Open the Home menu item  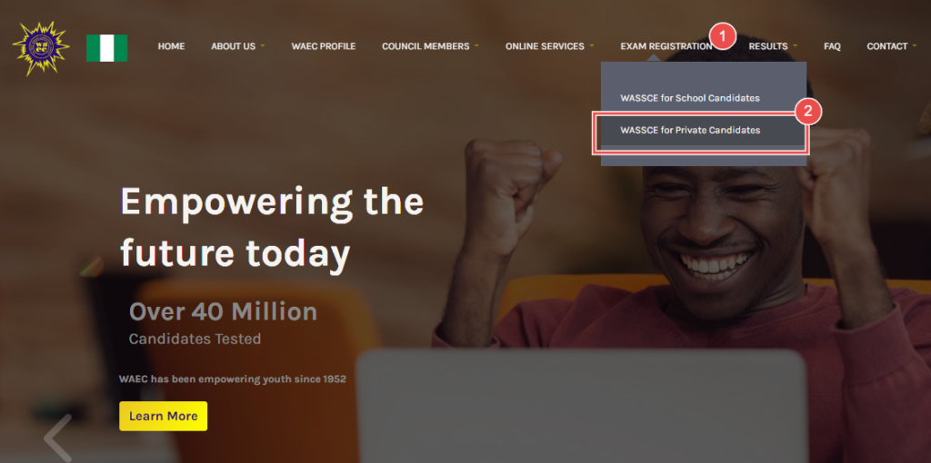tap(171, 46)
